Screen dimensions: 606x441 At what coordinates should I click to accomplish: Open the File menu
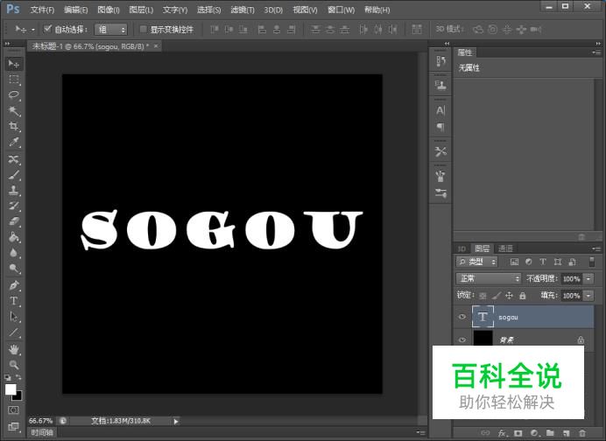[x=42, y=10]
